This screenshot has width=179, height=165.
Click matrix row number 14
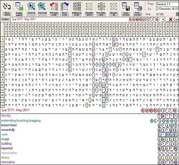coord(2,105)
